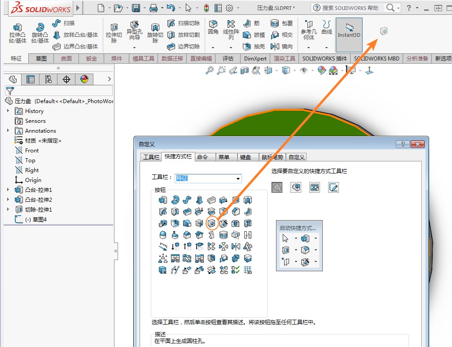
Task: Select the 镜向 mirror tool
Action: 281,46
